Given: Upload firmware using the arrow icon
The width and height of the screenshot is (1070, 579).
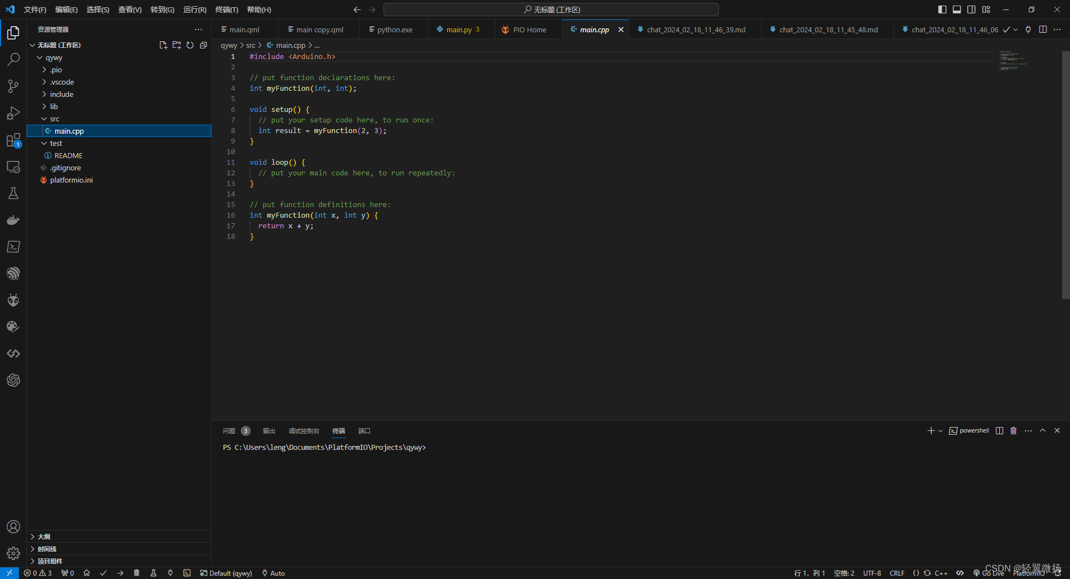Looking at the screenshot, I should pyautogui.click(x=120, y=573).
